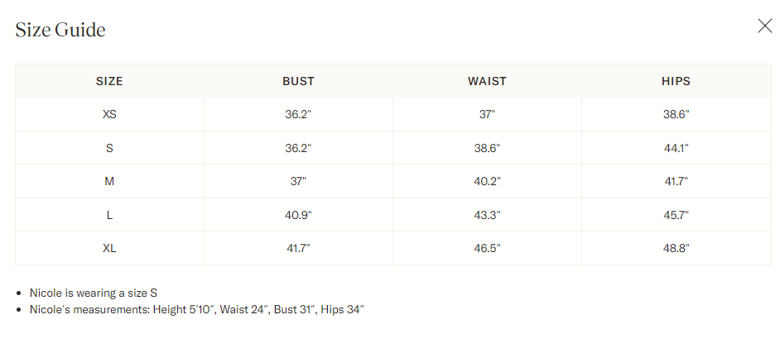Screen dimensions: 780x353
Task: Click the WAIST column header
Action: [487, 81]
